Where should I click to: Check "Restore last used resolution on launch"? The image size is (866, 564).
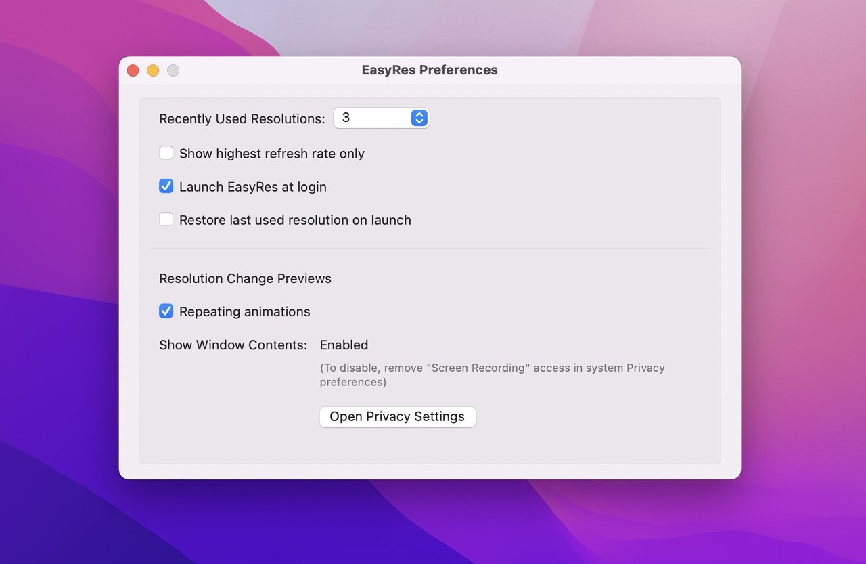point(166,219)
